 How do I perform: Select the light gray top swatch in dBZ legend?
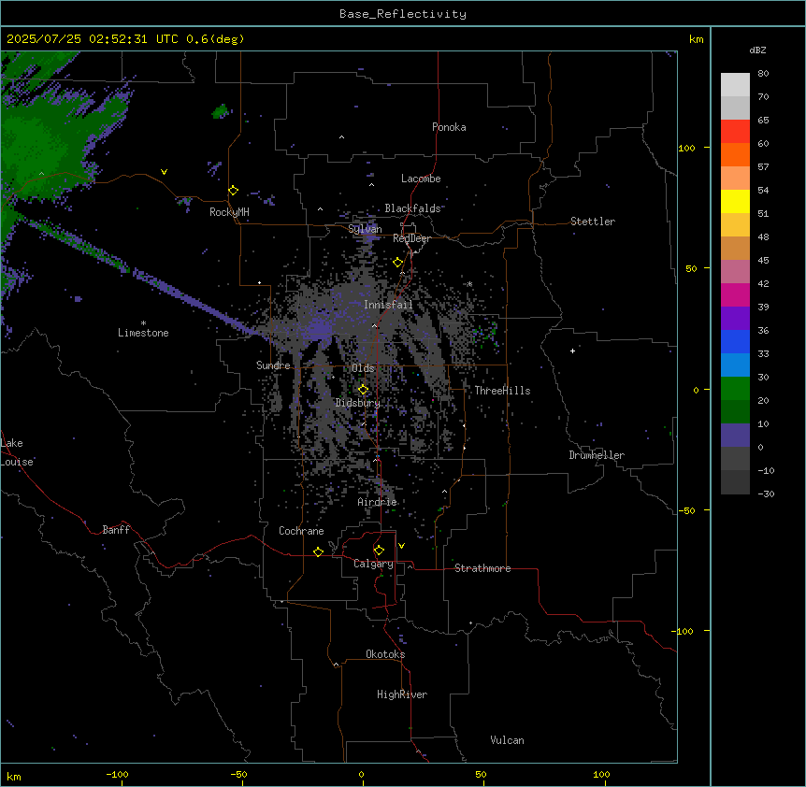click(735, 84)
